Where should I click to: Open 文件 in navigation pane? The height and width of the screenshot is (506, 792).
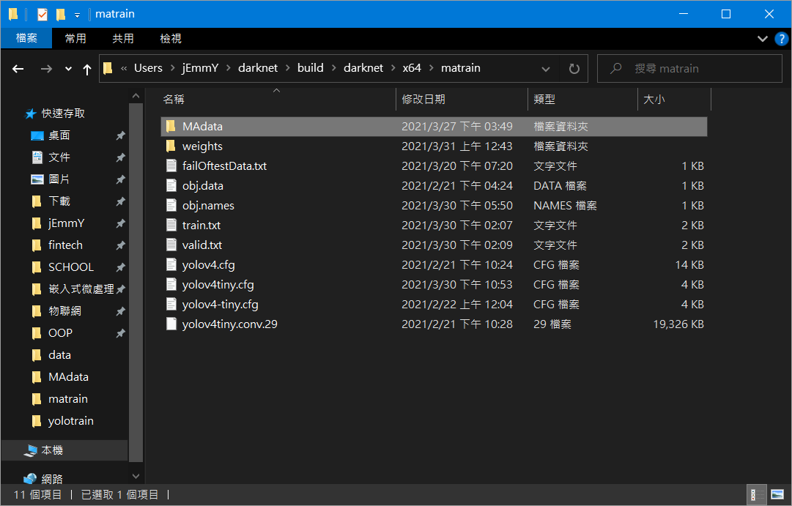59,157
